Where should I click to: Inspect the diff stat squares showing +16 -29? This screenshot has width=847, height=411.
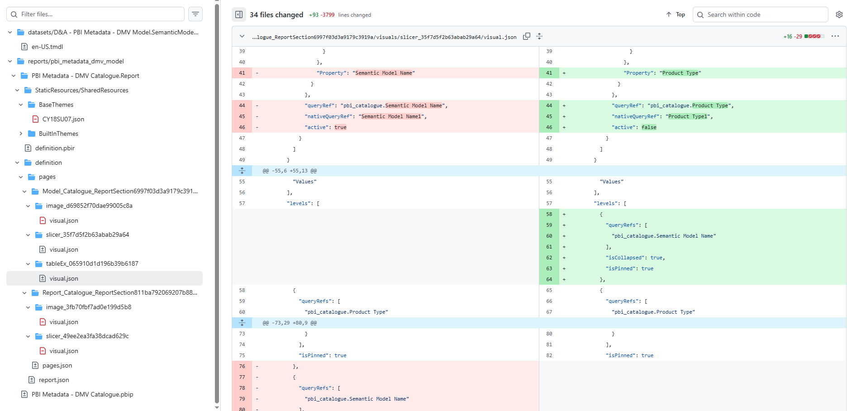point(814,36)
